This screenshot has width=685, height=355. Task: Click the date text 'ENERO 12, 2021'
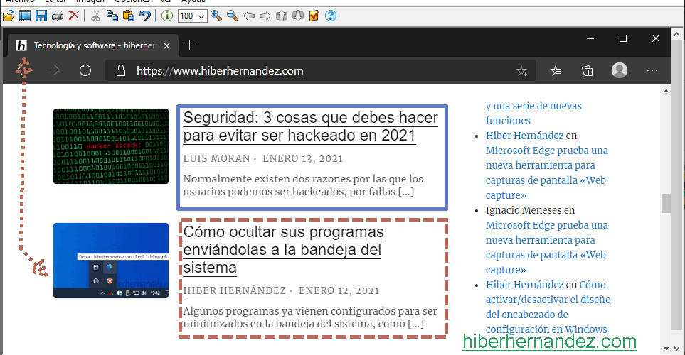tap(339, 290)
